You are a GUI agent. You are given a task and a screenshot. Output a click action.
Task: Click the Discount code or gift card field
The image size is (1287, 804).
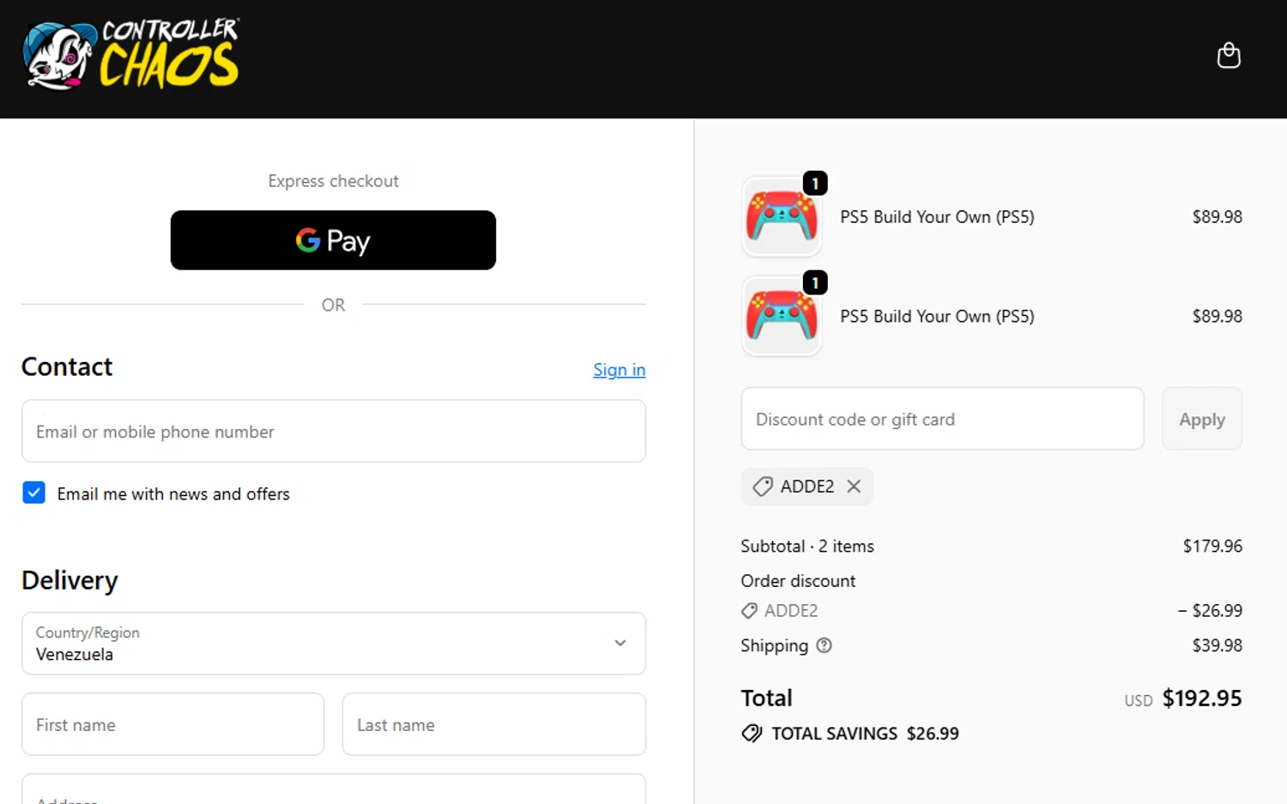(942, 419)
